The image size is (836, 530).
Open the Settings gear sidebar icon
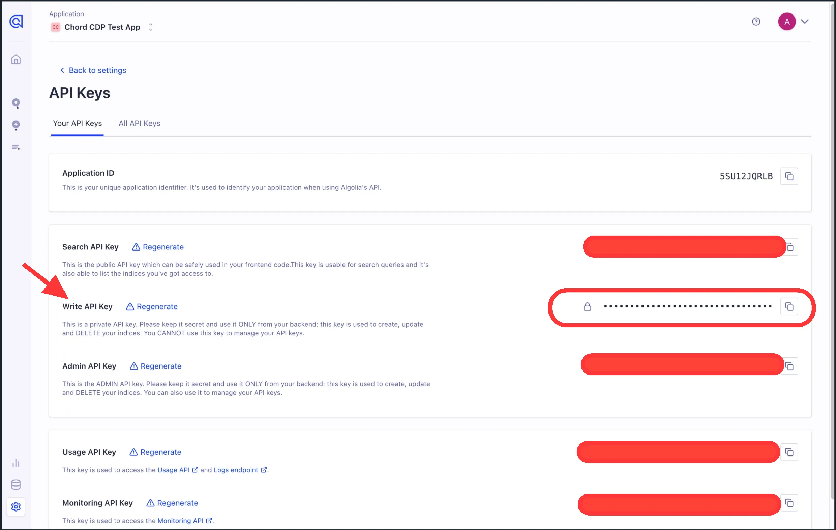pos(16,507)
